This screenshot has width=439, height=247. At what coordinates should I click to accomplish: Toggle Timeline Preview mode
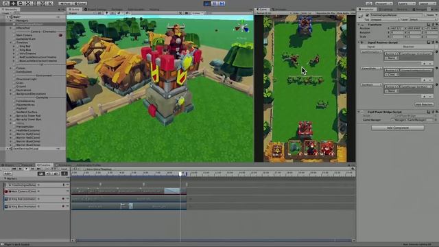pos(6,169)
